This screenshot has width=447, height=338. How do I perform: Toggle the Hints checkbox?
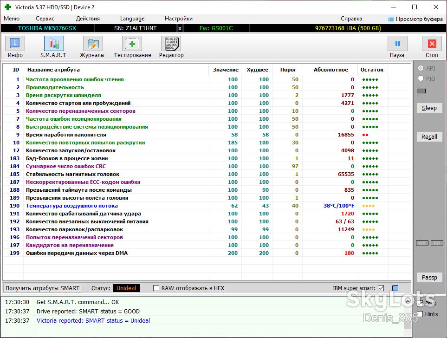pos(420,314)
